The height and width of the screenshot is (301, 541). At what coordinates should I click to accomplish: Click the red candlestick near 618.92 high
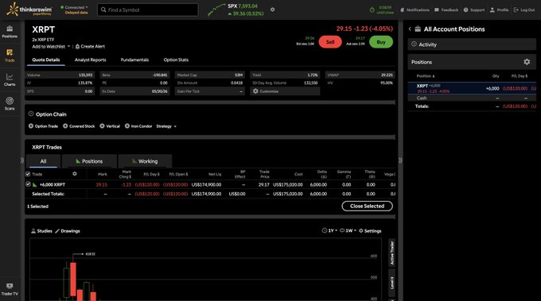[73, 279]
